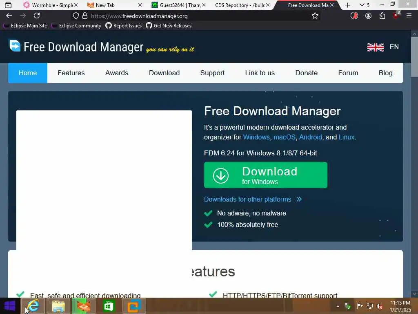Open the Windows Store taskbar icon

tap(109, 306)
